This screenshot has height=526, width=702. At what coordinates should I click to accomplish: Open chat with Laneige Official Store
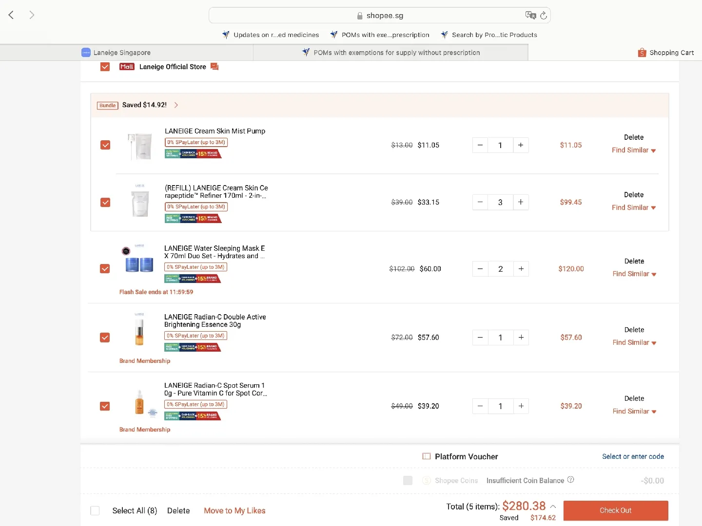click(214, 67)
